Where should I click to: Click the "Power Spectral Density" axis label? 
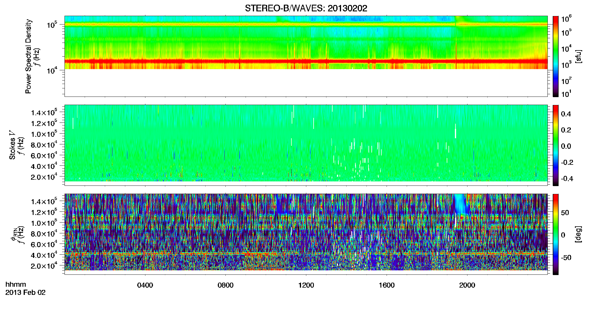click(28, 56)
